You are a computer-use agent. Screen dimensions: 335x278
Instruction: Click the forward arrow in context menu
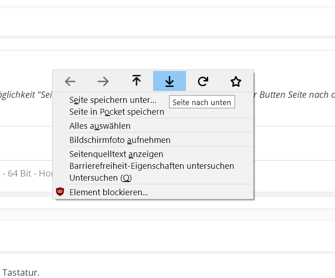103,81
